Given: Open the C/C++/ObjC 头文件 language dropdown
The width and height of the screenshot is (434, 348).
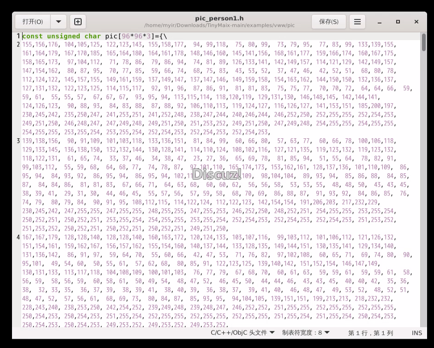Looking at the screenshot, I should pos(242,332).
